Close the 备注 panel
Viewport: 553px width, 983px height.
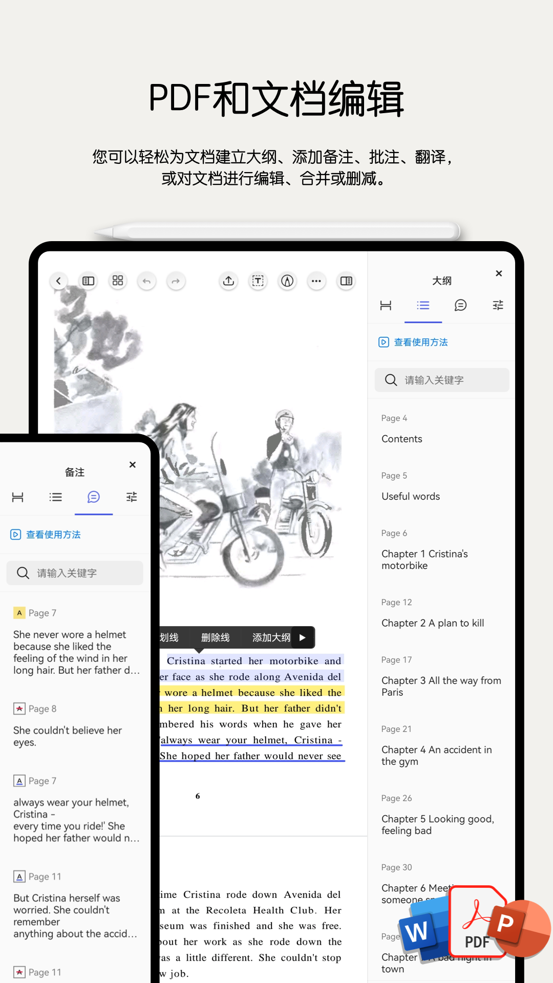coord(133,465)
